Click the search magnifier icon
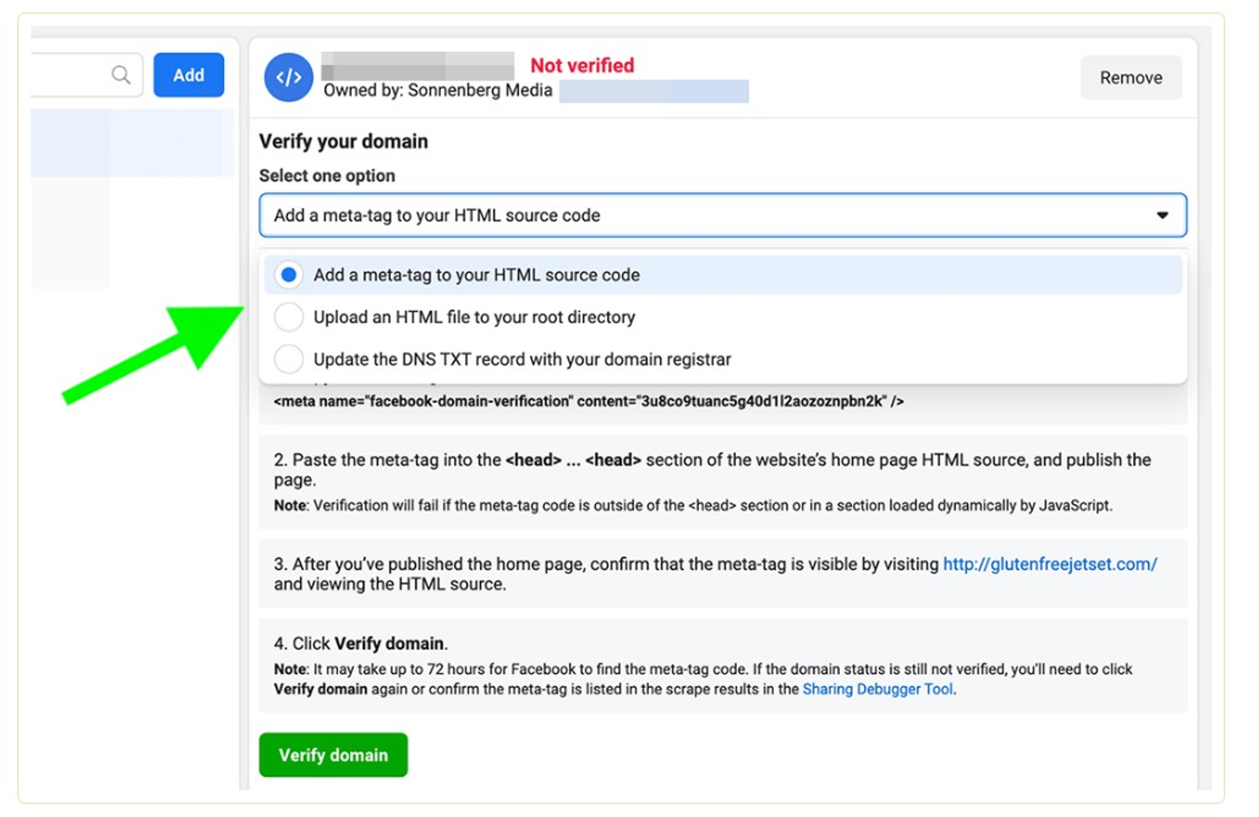Screen dimensions: 1259x817 121,75
